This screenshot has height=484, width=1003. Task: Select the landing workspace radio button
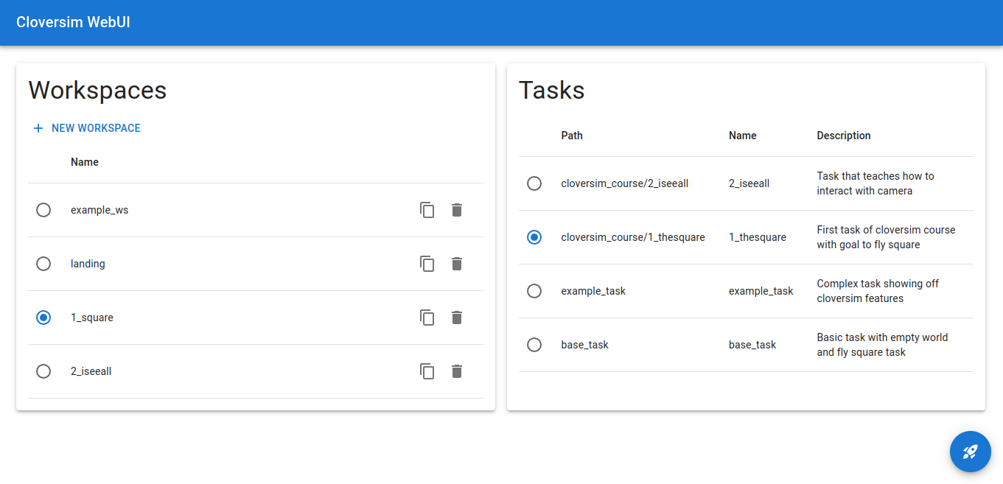tap(43, 264)
